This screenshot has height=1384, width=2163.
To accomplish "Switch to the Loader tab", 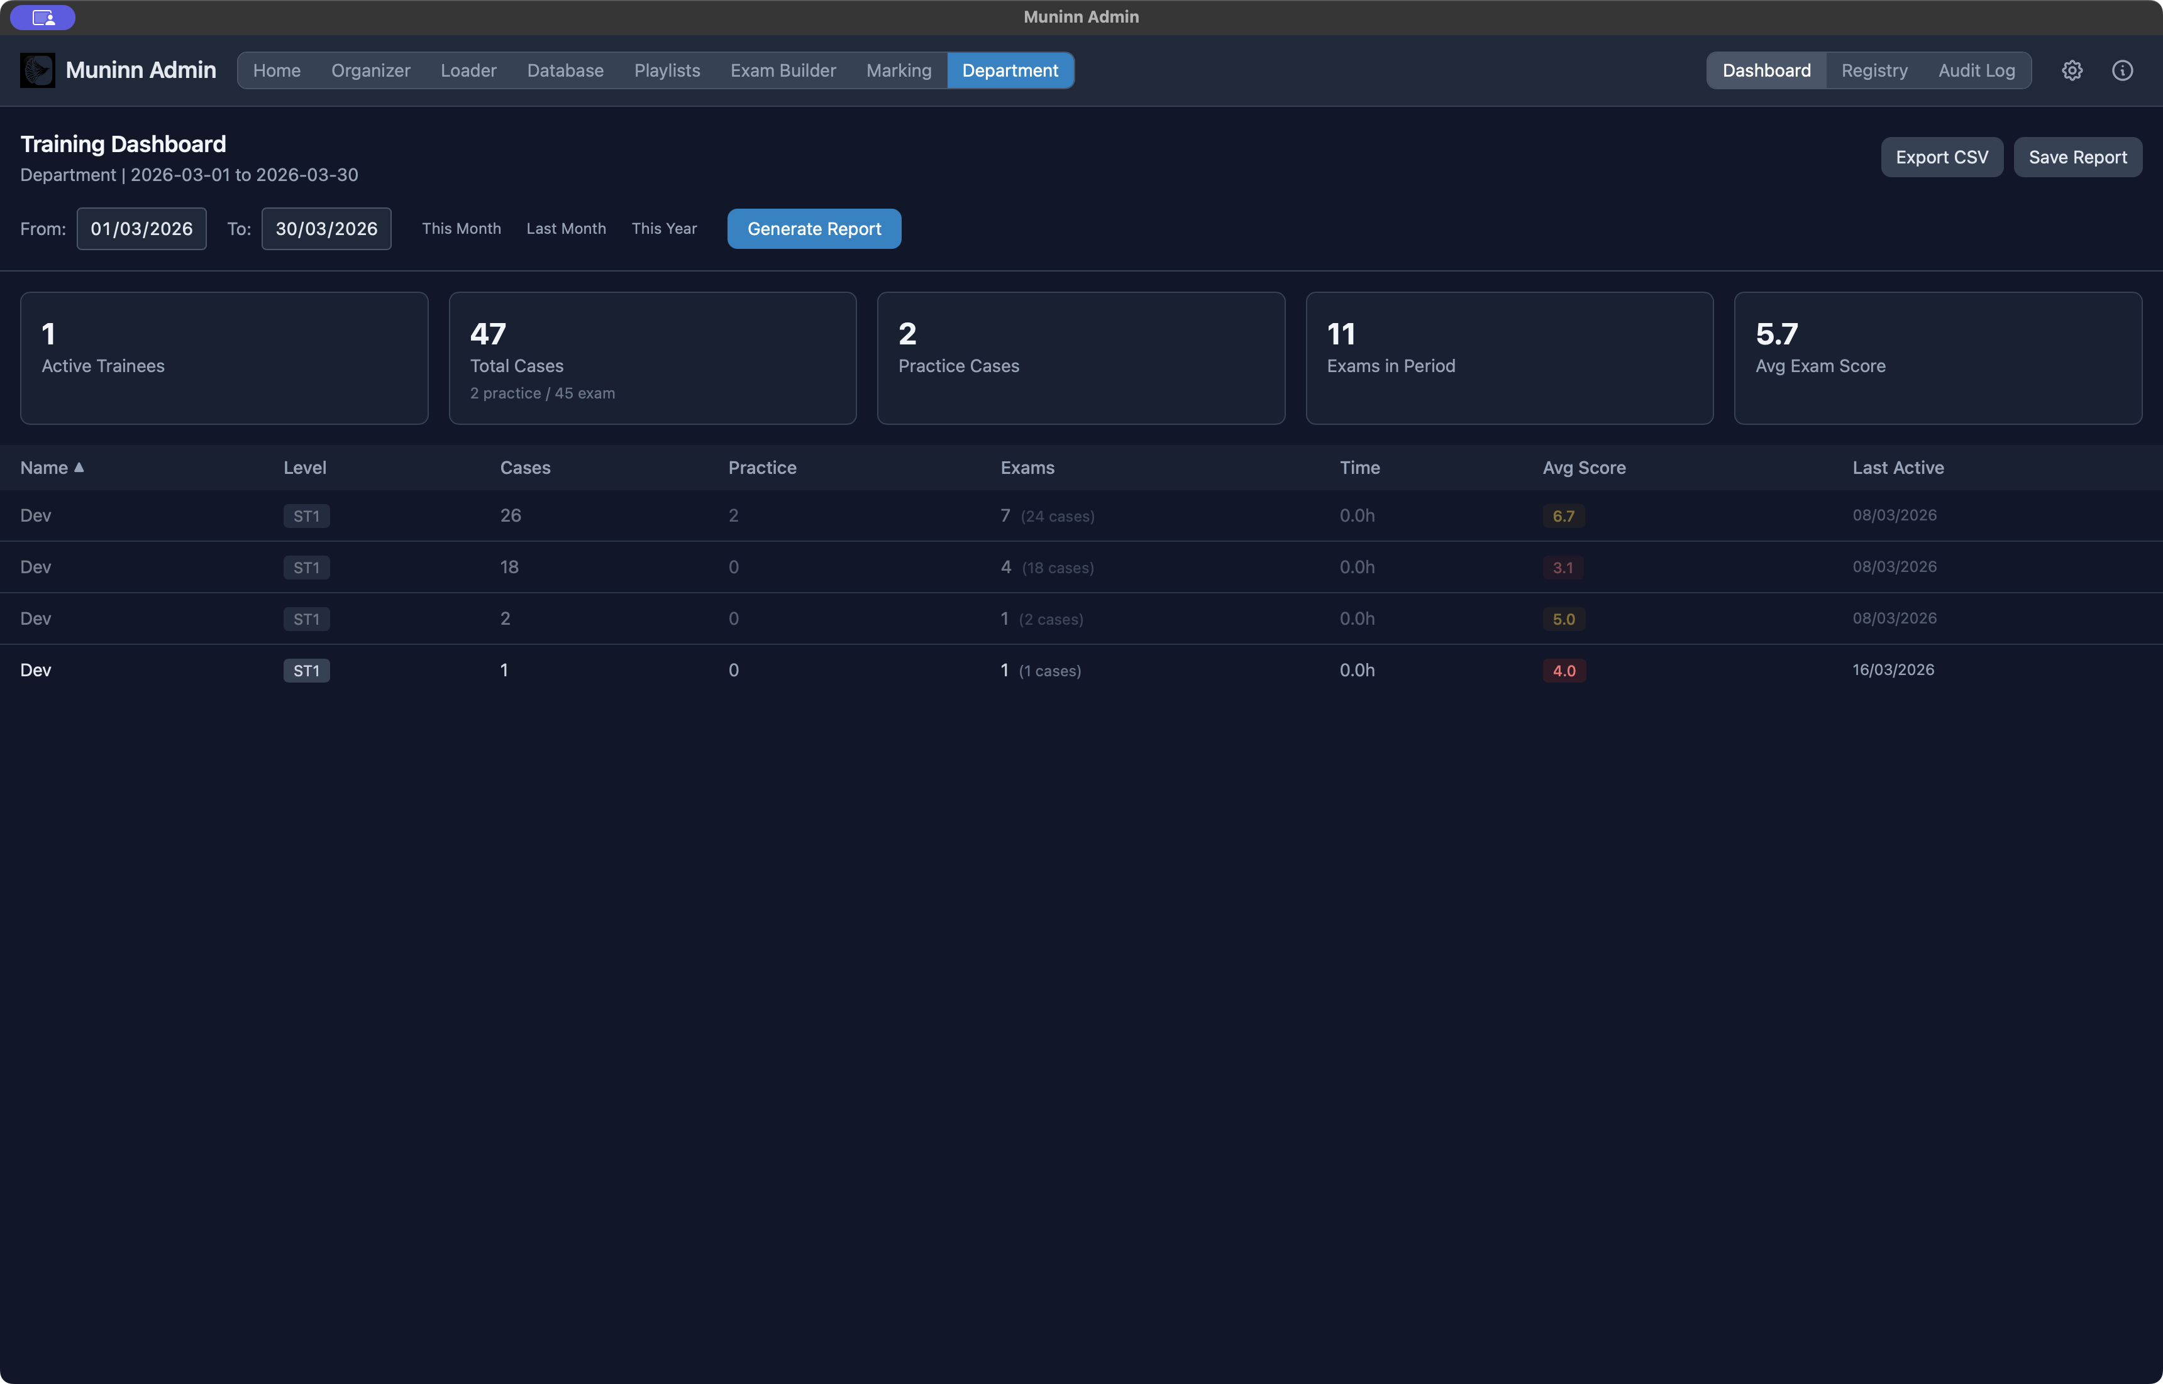I will 468,70.
